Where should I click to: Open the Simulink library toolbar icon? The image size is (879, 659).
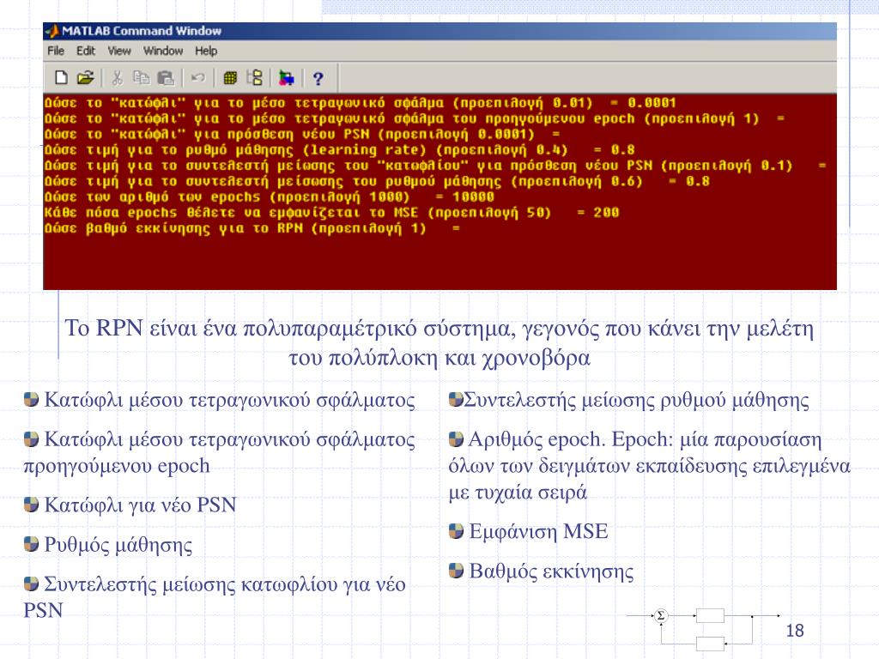286,78
